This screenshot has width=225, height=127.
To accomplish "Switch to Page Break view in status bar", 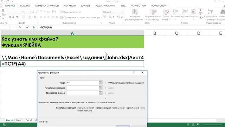I will 198,125.
